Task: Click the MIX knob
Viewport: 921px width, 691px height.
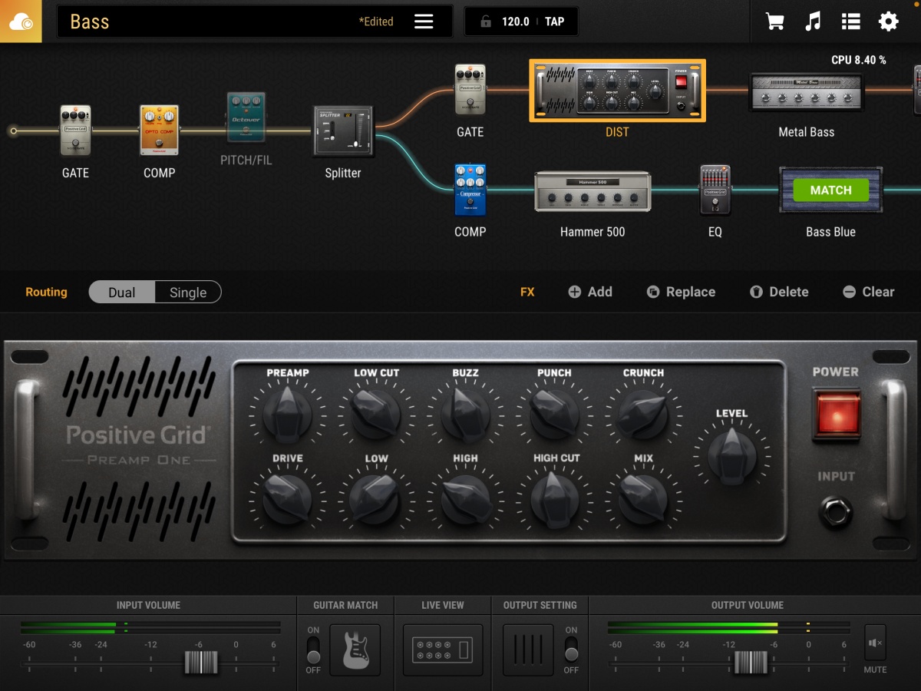Action: [643, 498]
